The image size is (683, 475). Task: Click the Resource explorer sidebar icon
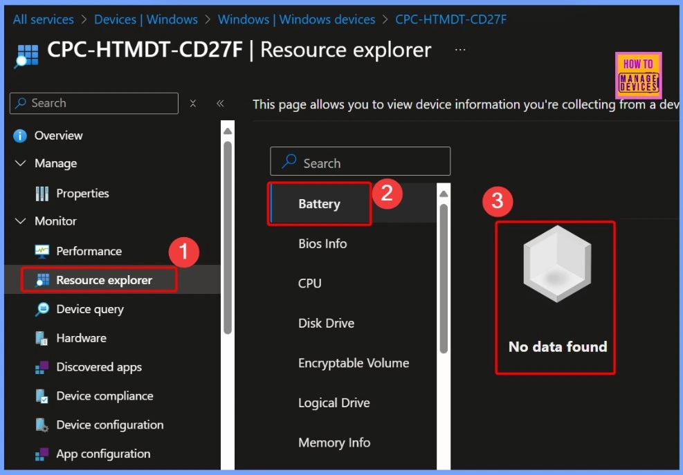(x=42, y=281)
